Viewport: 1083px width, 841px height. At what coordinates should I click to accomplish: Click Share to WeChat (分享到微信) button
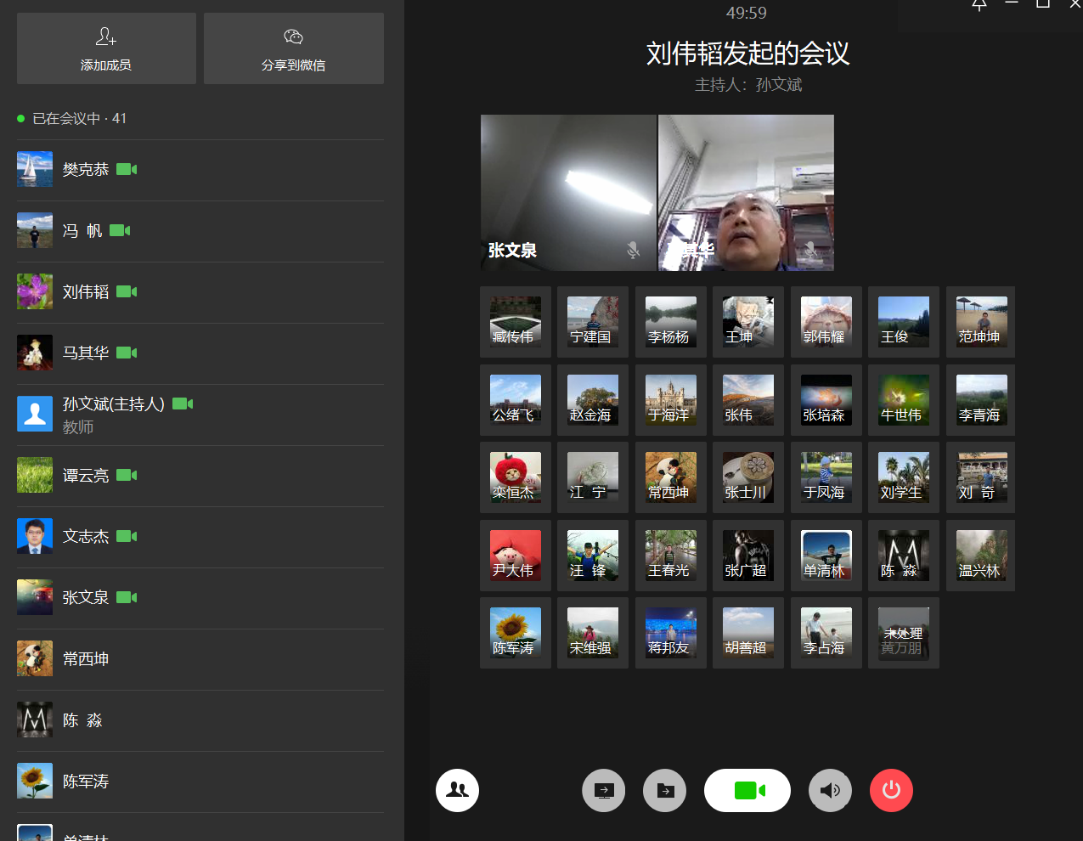pyautogui.click(x=293, y=48)
